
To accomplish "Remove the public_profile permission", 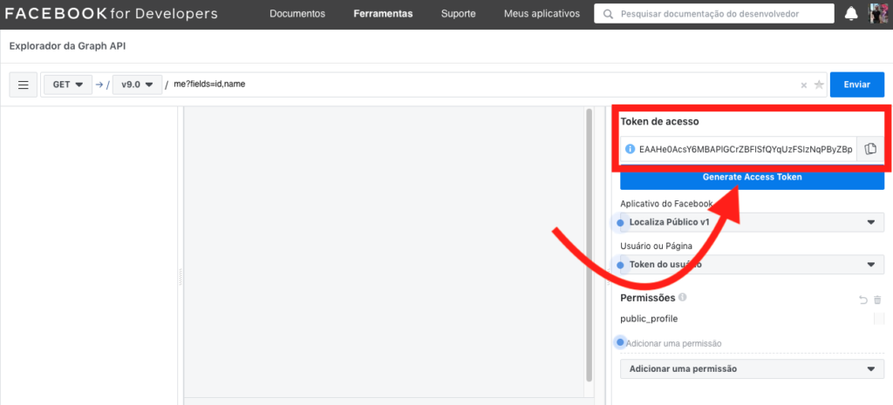I will pos(879,319).
